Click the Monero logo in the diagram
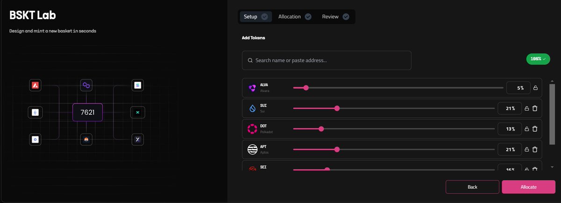This screenshot has width=561, height=203. (86, 139)
